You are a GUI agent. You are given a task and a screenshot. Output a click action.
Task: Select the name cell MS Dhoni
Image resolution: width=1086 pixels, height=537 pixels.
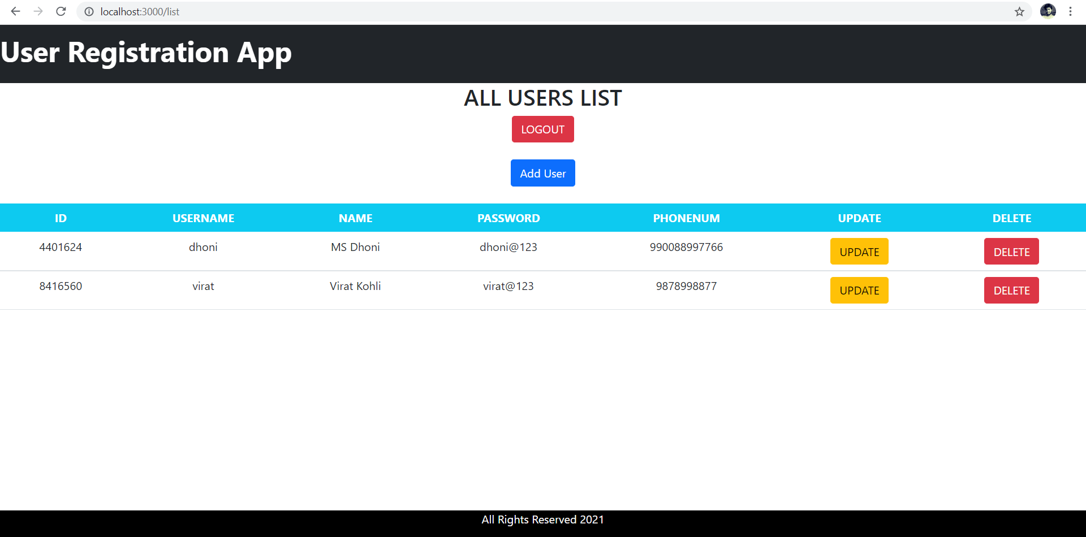tap(355, 247)
